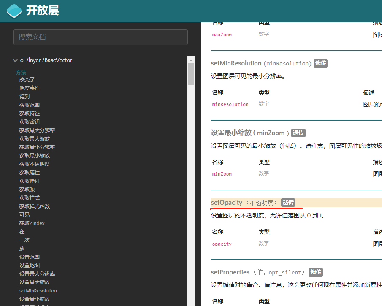Click 获取样式 in the method list
Viewport: 382px width, 306px height.
coord(30,198)
